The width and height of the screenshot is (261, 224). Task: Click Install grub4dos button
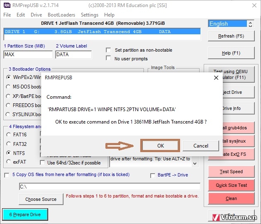click(x=238, y=128)
